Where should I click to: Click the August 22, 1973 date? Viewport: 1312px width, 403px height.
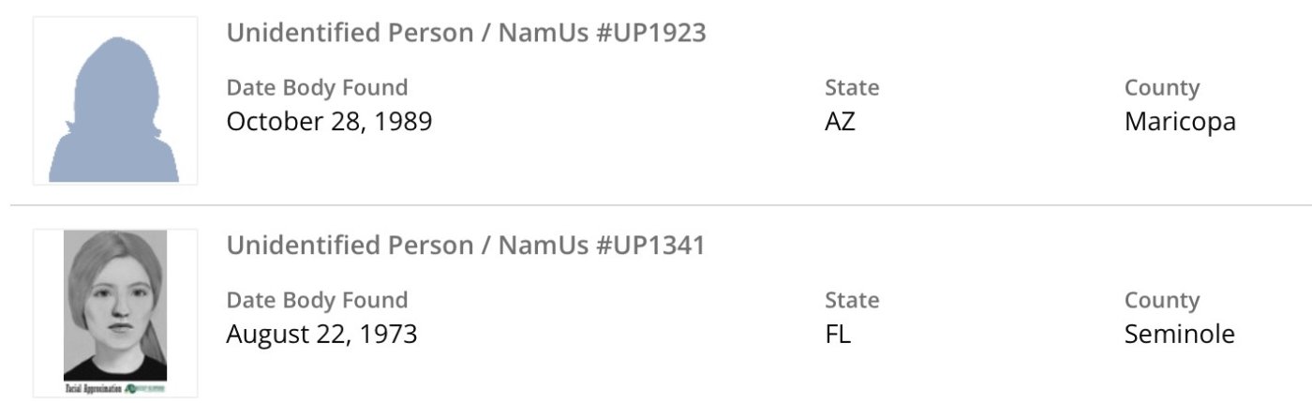pyautogui.click(x=321, y=334)
